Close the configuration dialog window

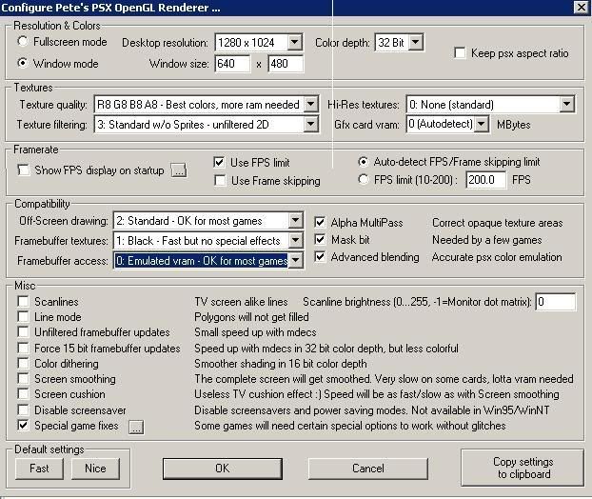pos(582,8)
